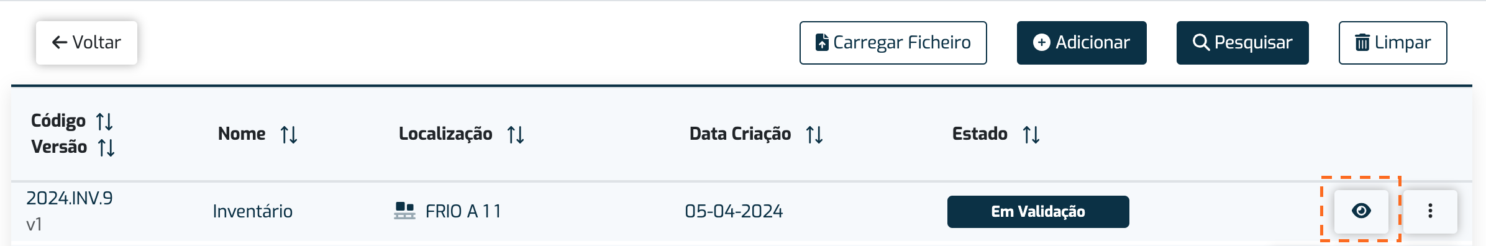Sort by Código column arrows

pos(104,121)
